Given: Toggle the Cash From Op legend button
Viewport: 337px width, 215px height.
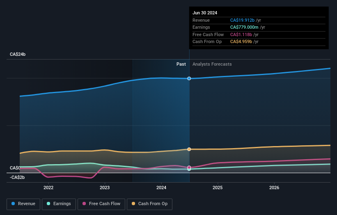Looking at the screenshot, I should (149, 204).
